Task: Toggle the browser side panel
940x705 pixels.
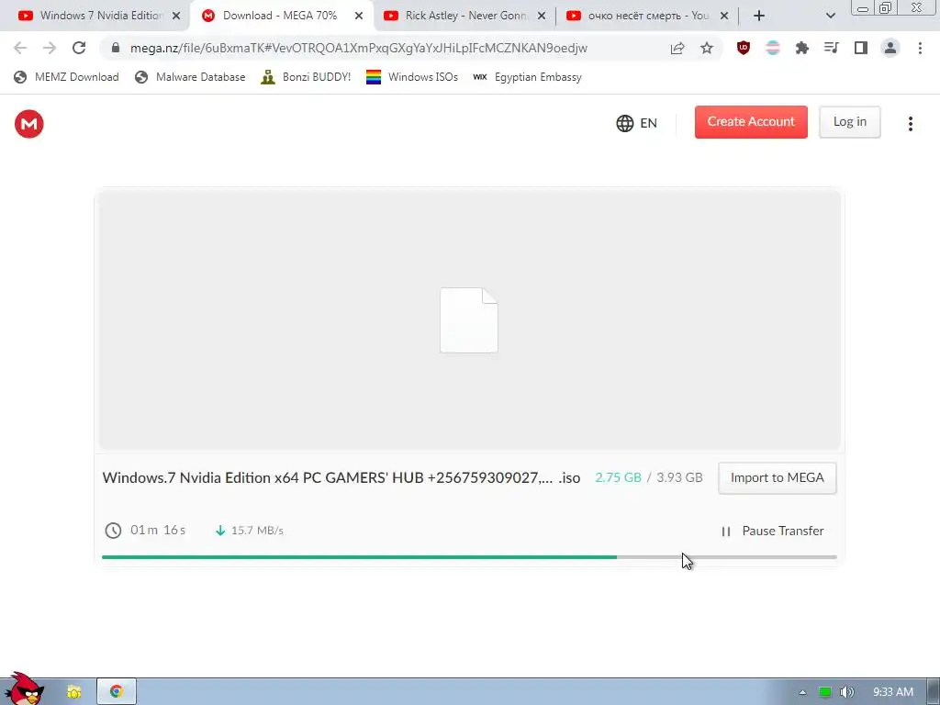Action: coord(861,48)
